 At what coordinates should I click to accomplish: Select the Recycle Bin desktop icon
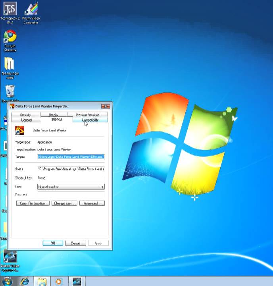pos(10,93)
